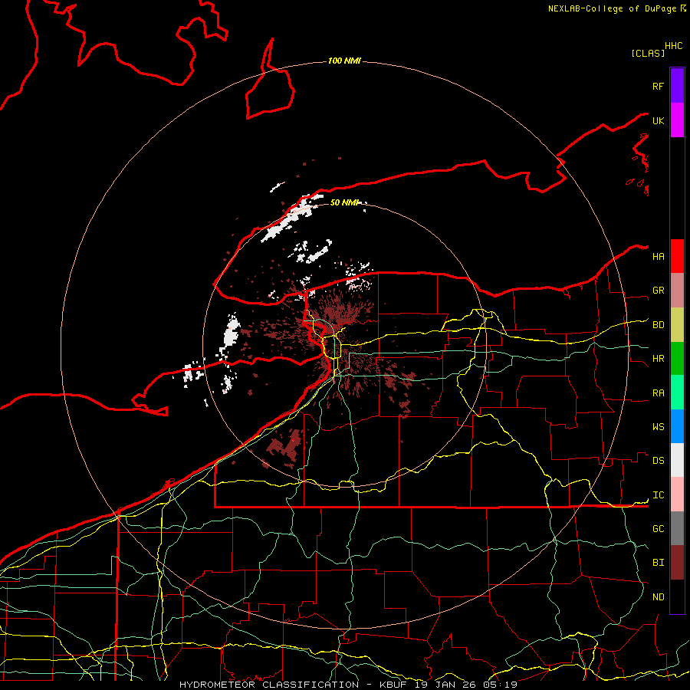This screenshot has width=690, height=690.
Task: Click the BD legend label
Action: coord(658,325)
